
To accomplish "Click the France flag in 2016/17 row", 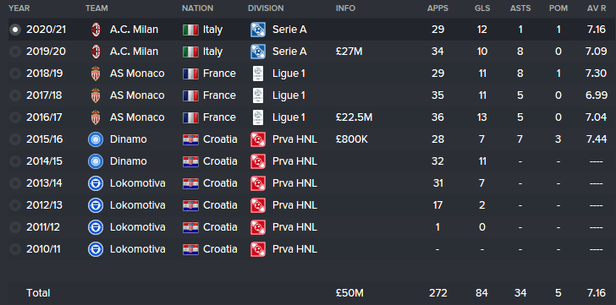I will coord(190,117).
